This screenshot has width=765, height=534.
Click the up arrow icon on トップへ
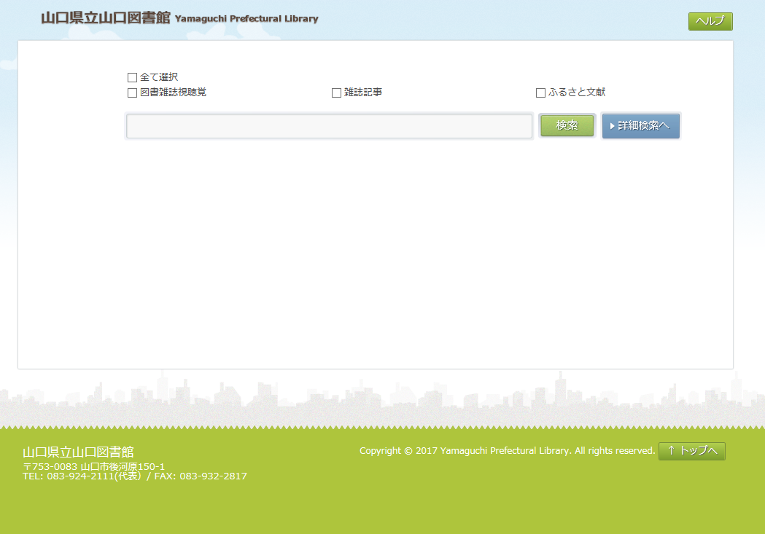tap(671, 451)
